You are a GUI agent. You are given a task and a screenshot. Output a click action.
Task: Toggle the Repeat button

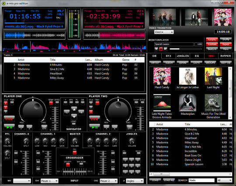point(226,45)
